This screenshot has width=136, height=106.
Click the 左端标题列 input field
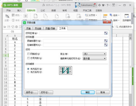coord(73,45)
